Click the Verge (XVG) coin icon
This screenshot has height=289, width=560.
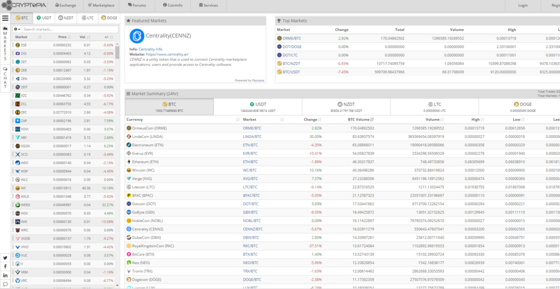click(x=129, y=178)
